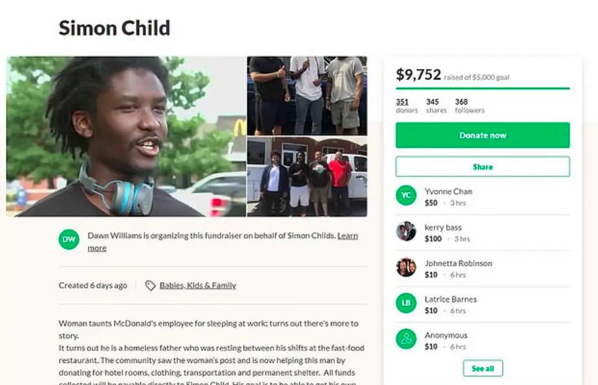Click the category tag icon
Viewport: 598px width, 385px height.
click(x=150, y=285)
